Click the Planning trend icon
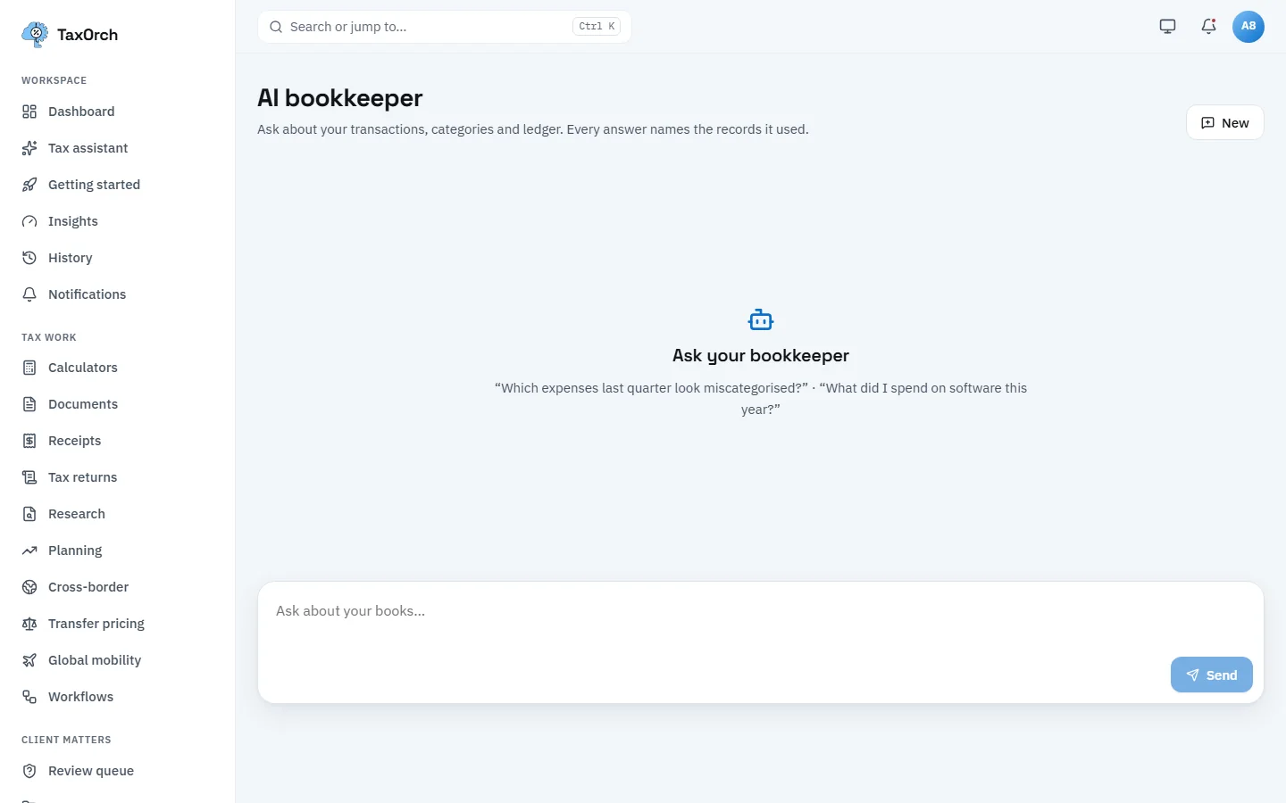The width and height of the screenshot is (1286, 803). [x=29, y=551]
